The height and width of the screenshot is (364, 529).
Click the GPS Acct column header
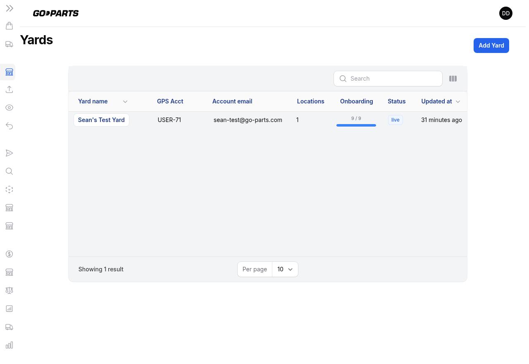click(170, 101)
